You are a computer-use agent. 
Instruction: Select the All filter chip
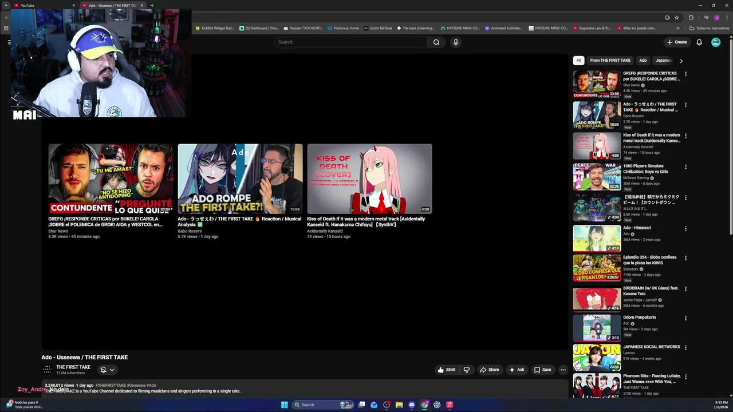tap(578, 60)
